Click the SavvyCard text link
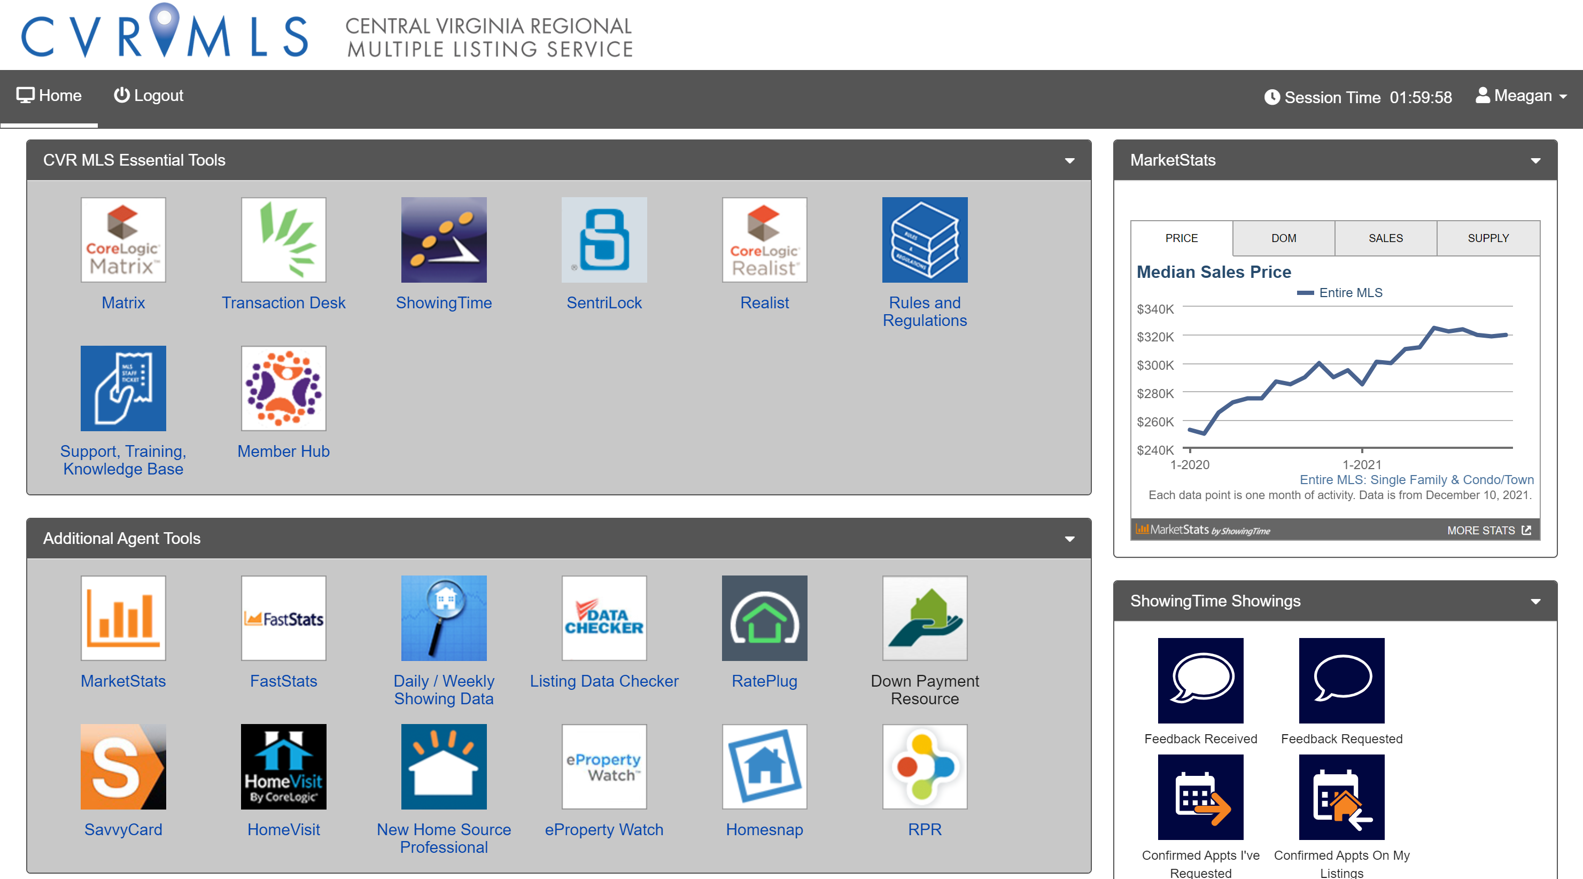 (x=123, y=830)
